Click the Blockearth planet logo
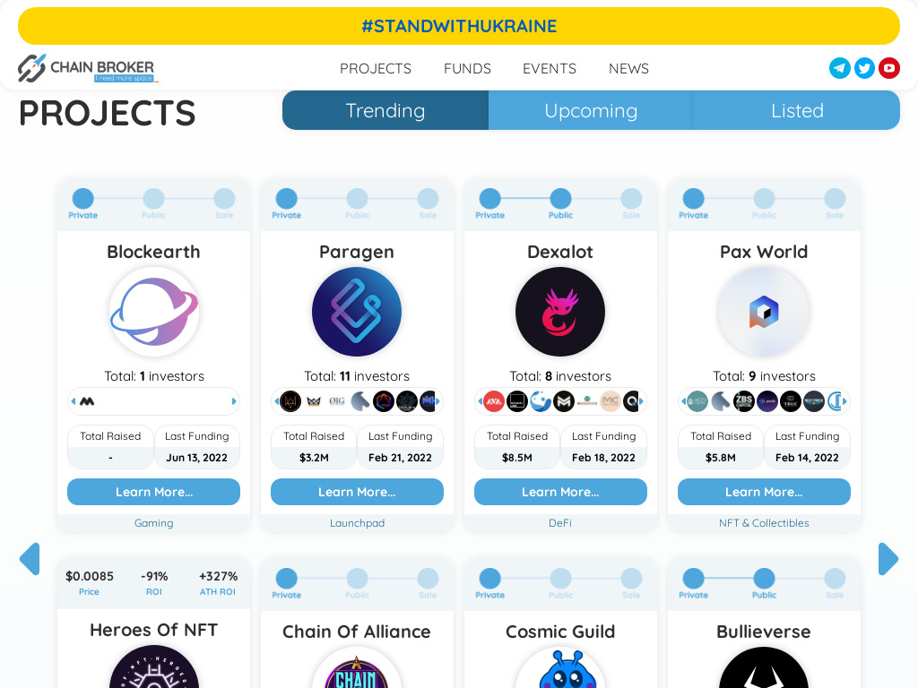This screenshot has width=918, height=688. (154, 312)
